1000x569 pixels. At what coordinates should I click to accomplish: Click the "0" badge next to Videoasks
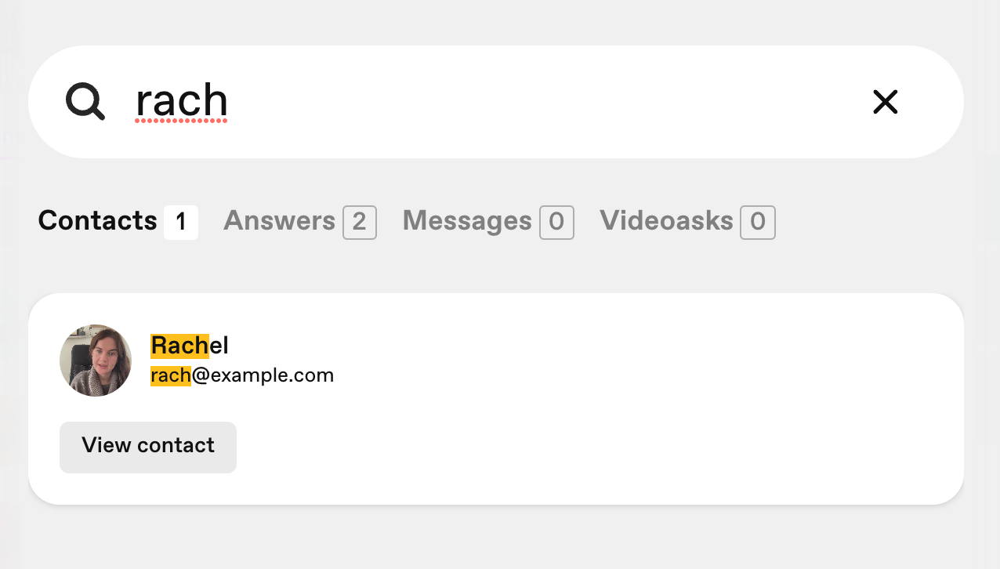pyautogui.click(x=758, y=223)
